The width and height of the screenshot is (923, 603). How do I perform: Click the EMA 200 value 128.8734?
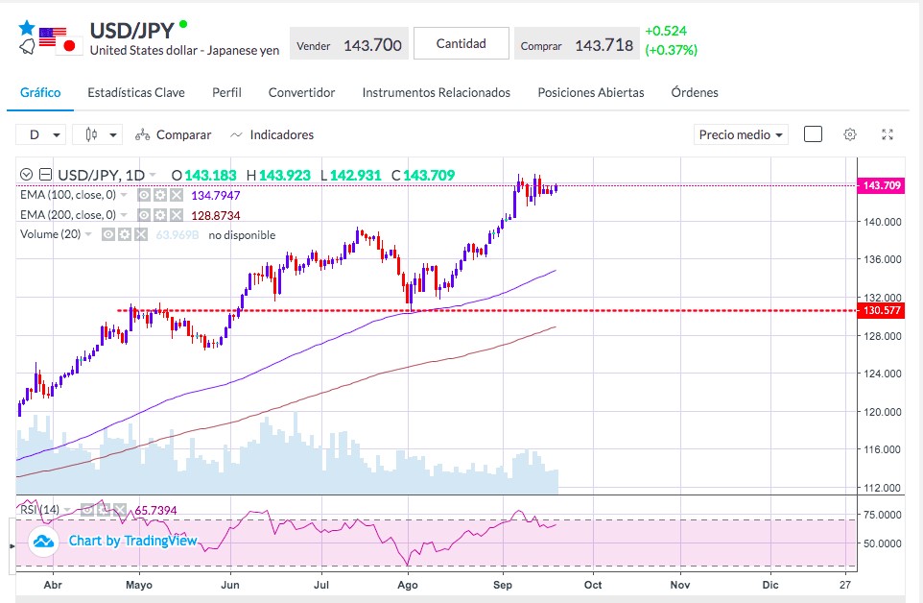216,215
